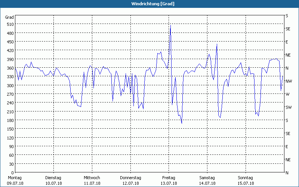Choose the "Samstag" day label
299x187 pixels.
pos(207,178)
